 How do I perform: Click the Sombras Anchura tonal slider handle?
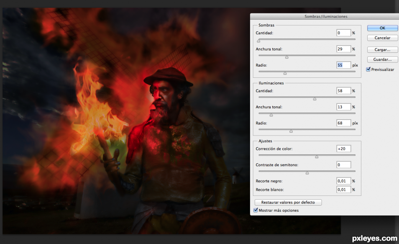click(x=287, y=57)
